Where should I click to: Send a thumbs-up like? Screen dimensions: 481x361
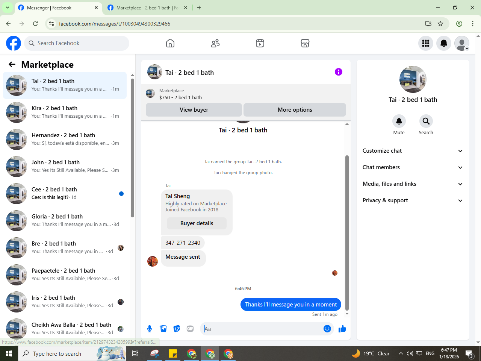click(x=342, y=329)
